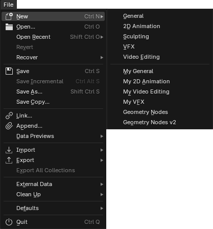Click the Quit power icon

point(9,222)
